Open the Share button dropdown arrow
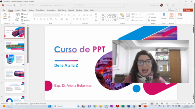This screenshot has width=195, height=109. (x=192, y=10)
